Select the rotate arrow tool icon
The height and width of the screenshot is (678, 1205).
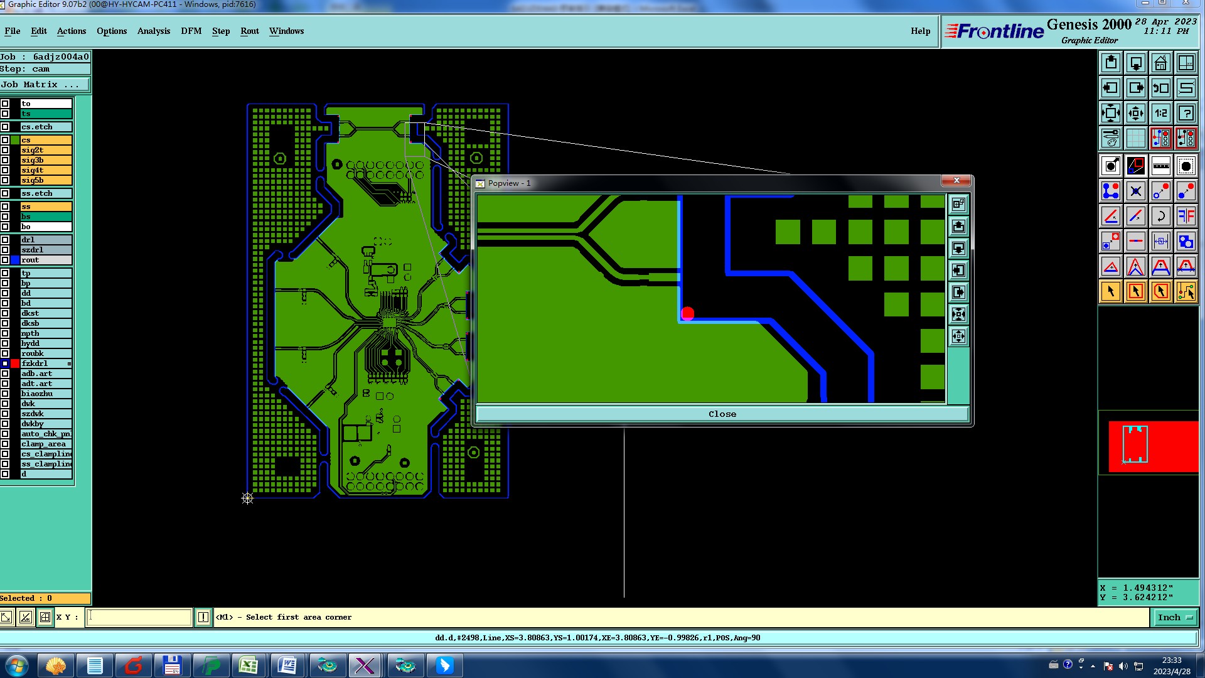tap(1160, 217)
